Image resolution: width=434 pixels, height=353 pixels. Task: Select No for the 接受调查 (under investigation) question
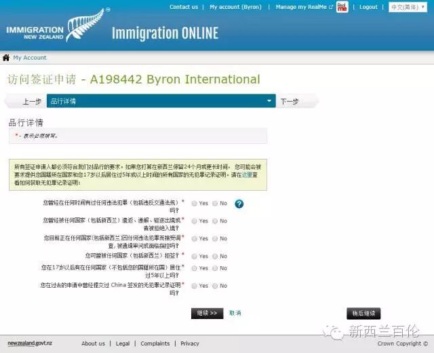tap(215, 239)
